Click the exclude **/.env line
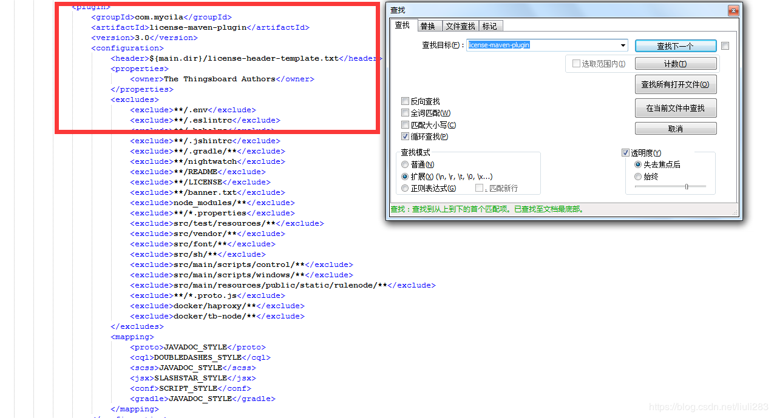This screenshot has height=418, width=774. point(193,110)
